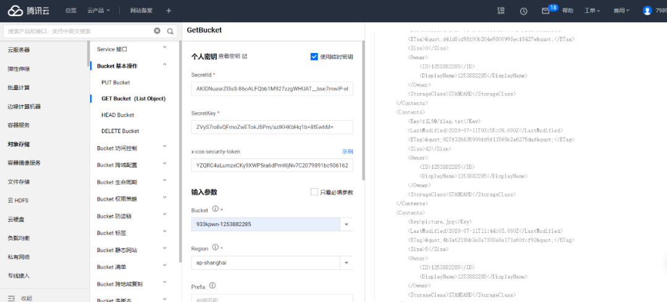Screen dimensions: 667x302
Task: Click the external link icon beside 查看密钥
Action: (245, 56)
